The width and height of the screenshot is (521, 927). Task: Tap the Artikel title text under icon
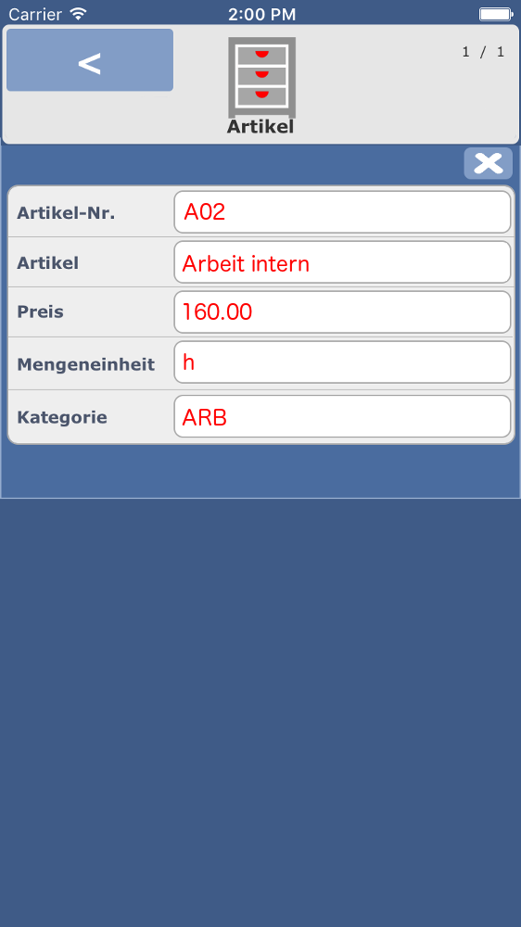pyautogui.click(x=260, y=126)
